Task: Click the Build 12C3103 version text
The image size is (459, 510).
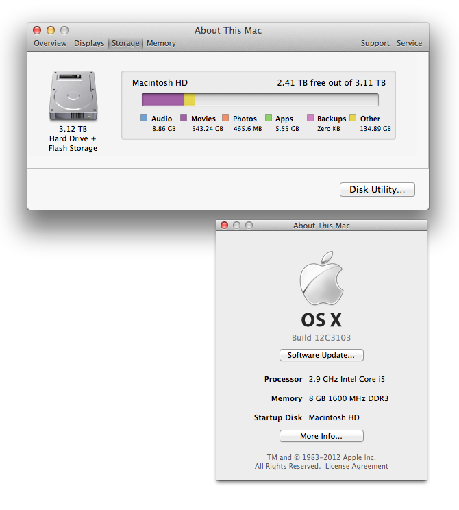Action: (321, 338)
